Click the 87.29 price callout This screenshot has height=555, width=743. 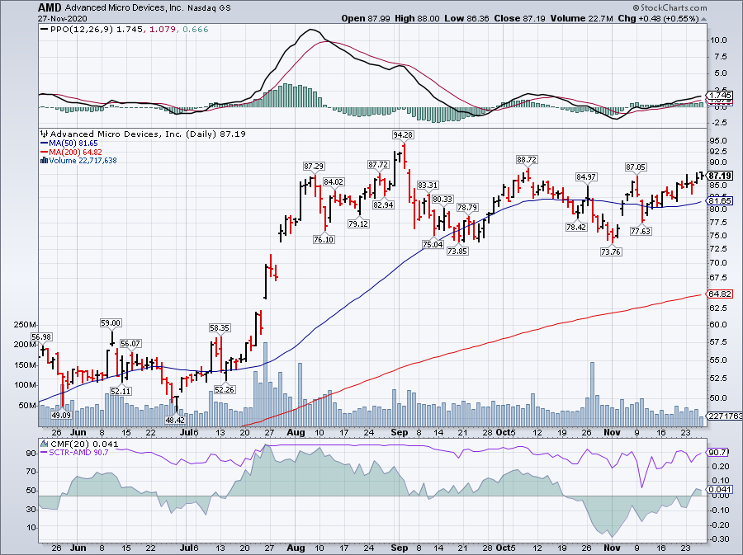(x=314, y=166)
